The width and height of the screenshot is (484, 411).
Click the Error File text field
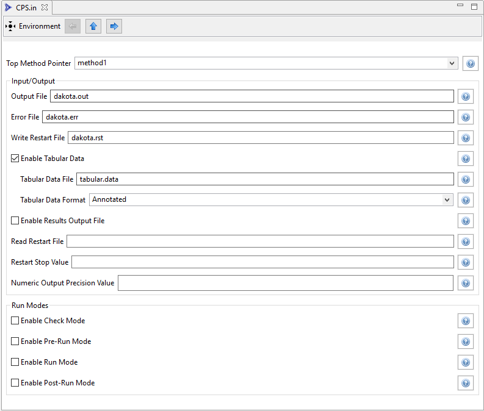tap(248, 117)
